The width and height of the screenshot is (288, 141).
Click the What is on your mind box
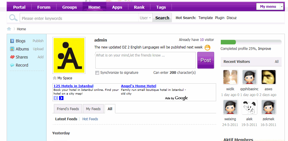(x=145, y=60)
